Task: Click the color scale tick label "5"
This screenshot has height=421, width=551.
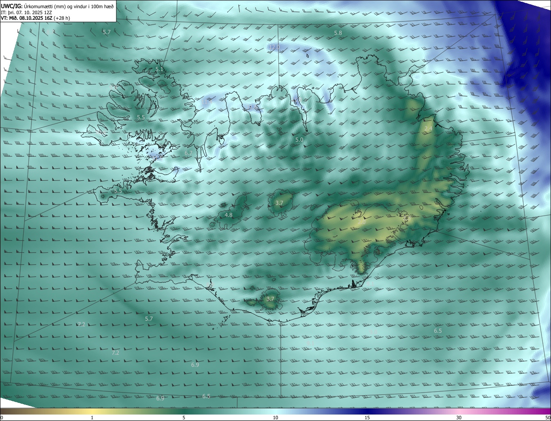Action: pyautogui.click(x=184, y=418)
